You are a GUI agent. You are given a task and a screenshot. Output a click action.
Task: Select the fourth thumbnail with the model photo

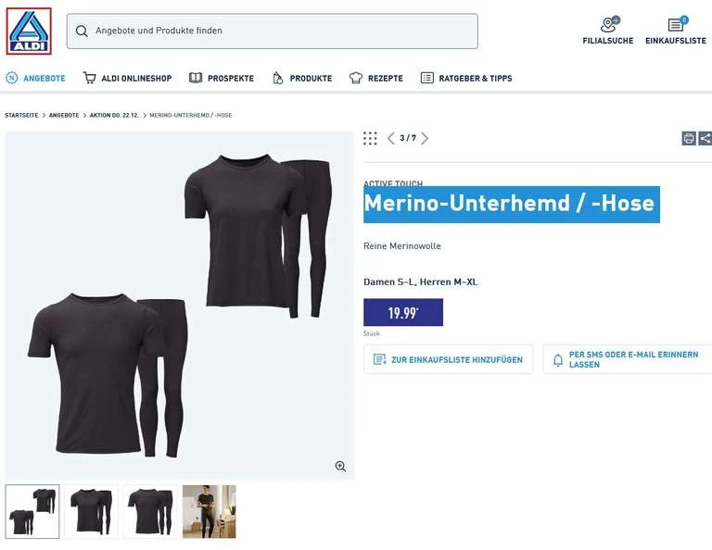point(209,511)
